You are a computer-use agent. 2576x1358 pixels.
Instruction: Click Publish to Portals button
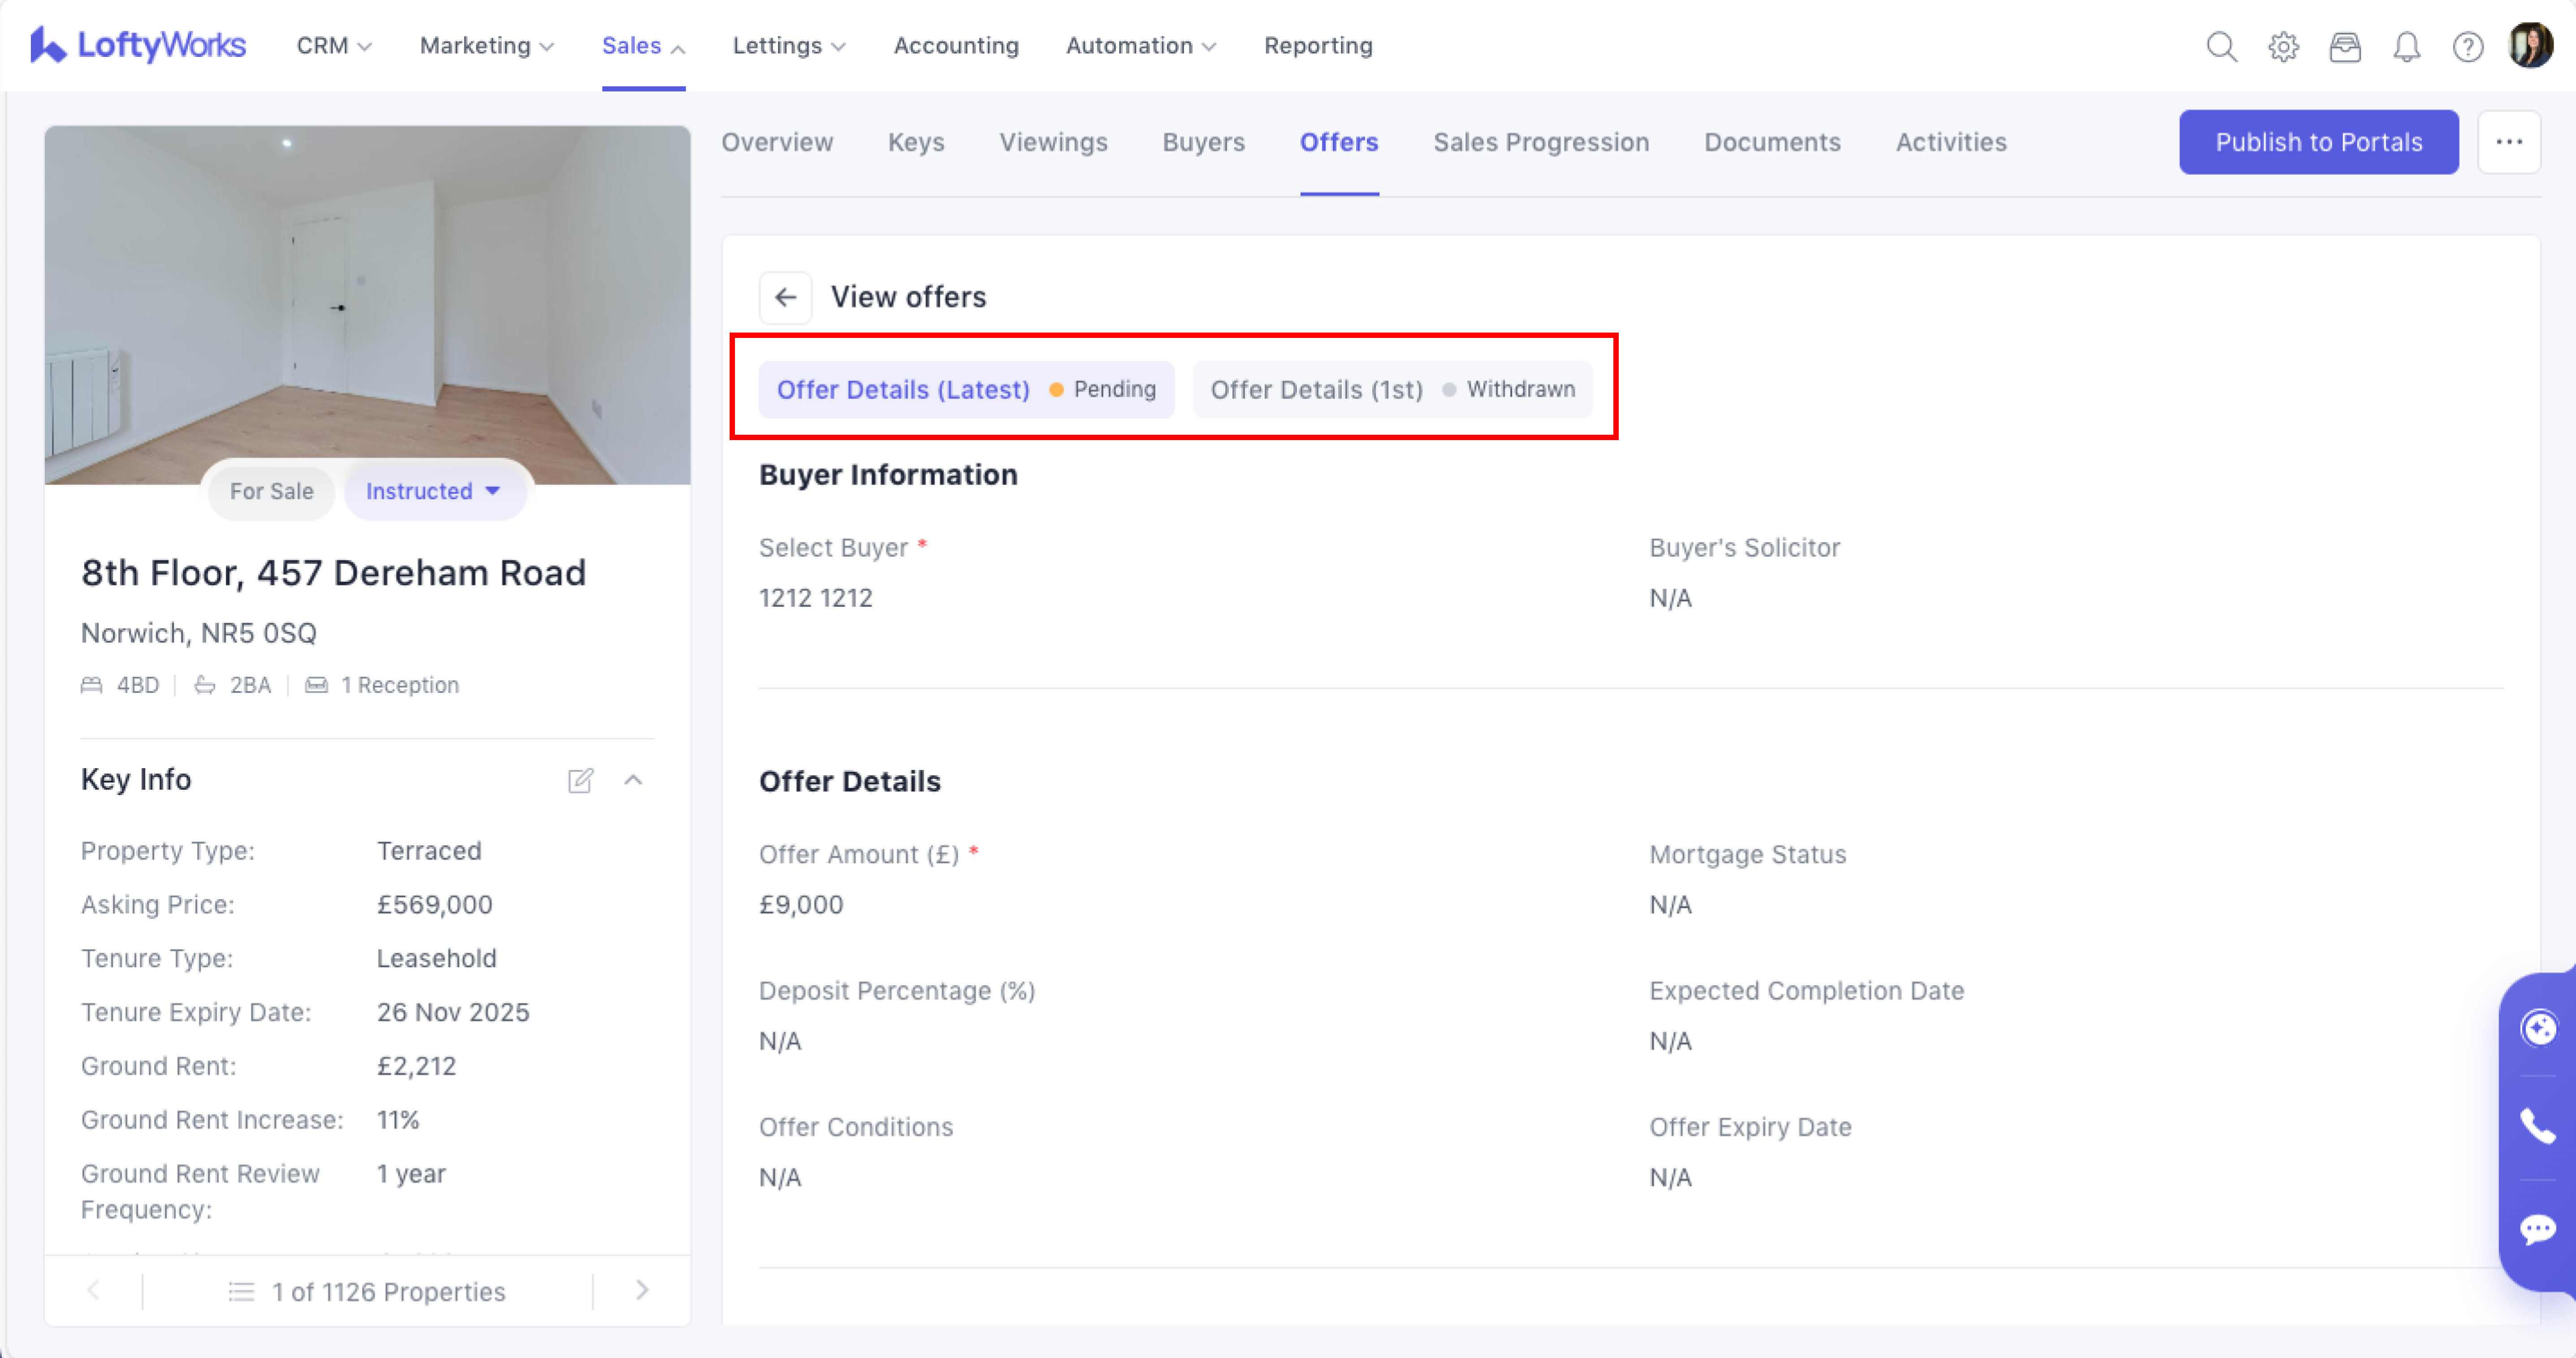pyautogui.click(x=2318, y=142)
